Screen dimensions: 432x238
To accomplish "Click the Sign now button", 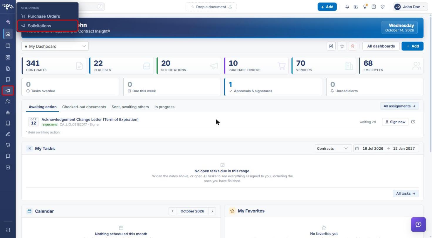I will 395,122.
